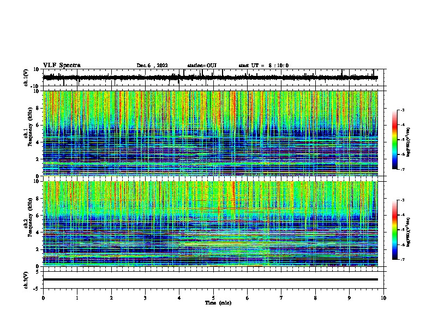Click the "6" kHz tick on ch.1 spectrogram axis
The width and height of the screenshot is (432, 334).
[x=38, y=125]
